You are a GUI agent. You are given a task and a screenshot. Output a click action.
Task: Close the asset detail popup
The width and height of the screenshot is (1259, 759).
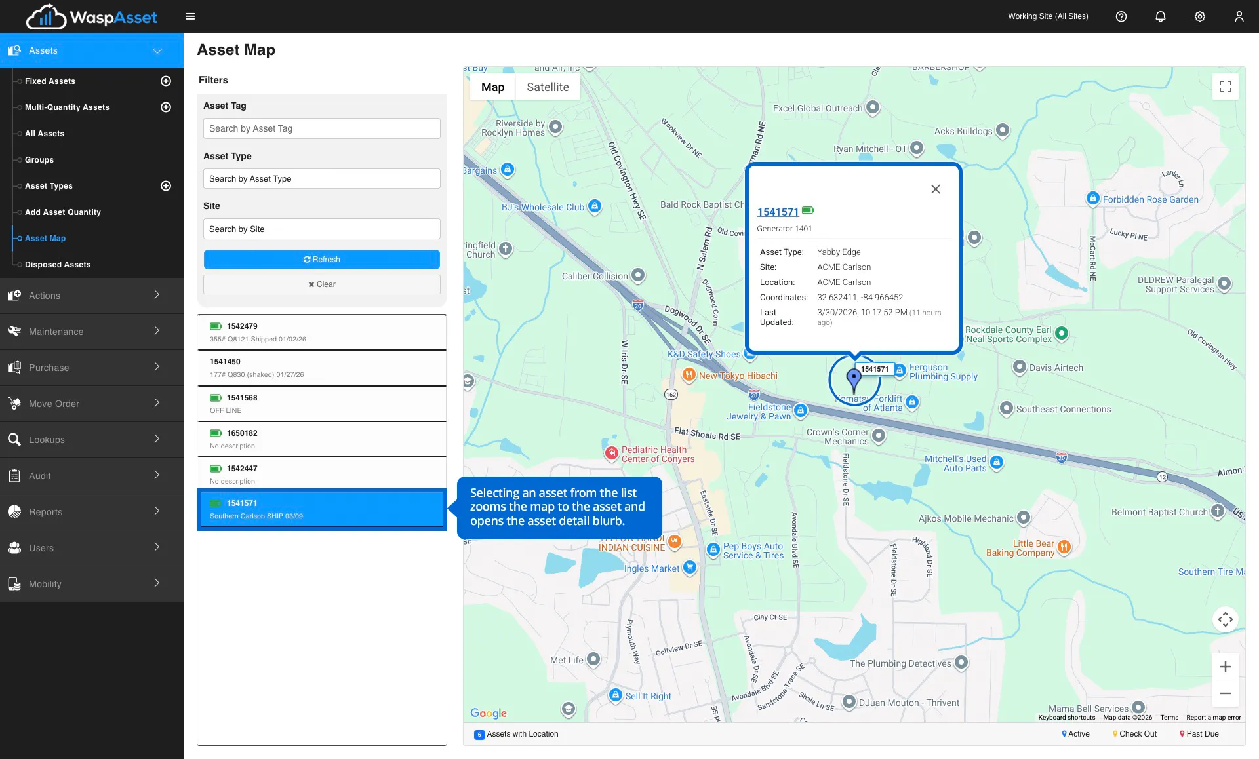point(936,189)
